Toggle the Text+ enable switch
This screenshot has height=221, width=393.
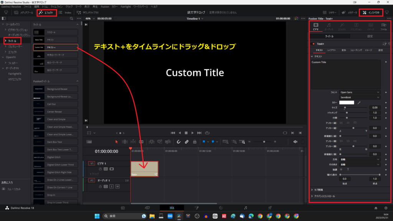coord(313,44)
